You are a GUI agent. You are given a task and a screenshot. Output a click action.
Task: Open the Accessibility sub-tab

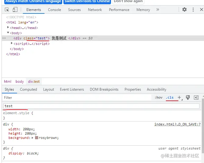[x=156, y=89]
